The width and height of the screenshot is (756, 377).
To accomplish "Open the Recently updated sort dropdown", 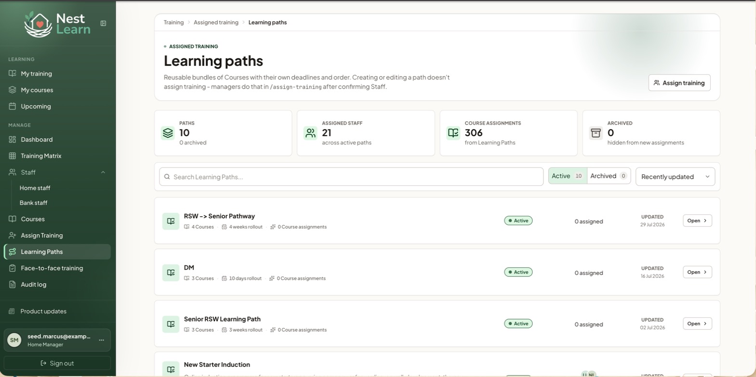I will [x=675, y=177].
